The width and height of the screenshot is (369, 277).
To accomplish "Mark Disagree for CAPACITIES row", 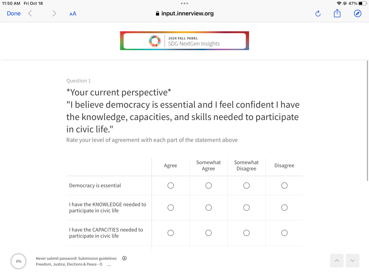I will click(x=284, y=233).
